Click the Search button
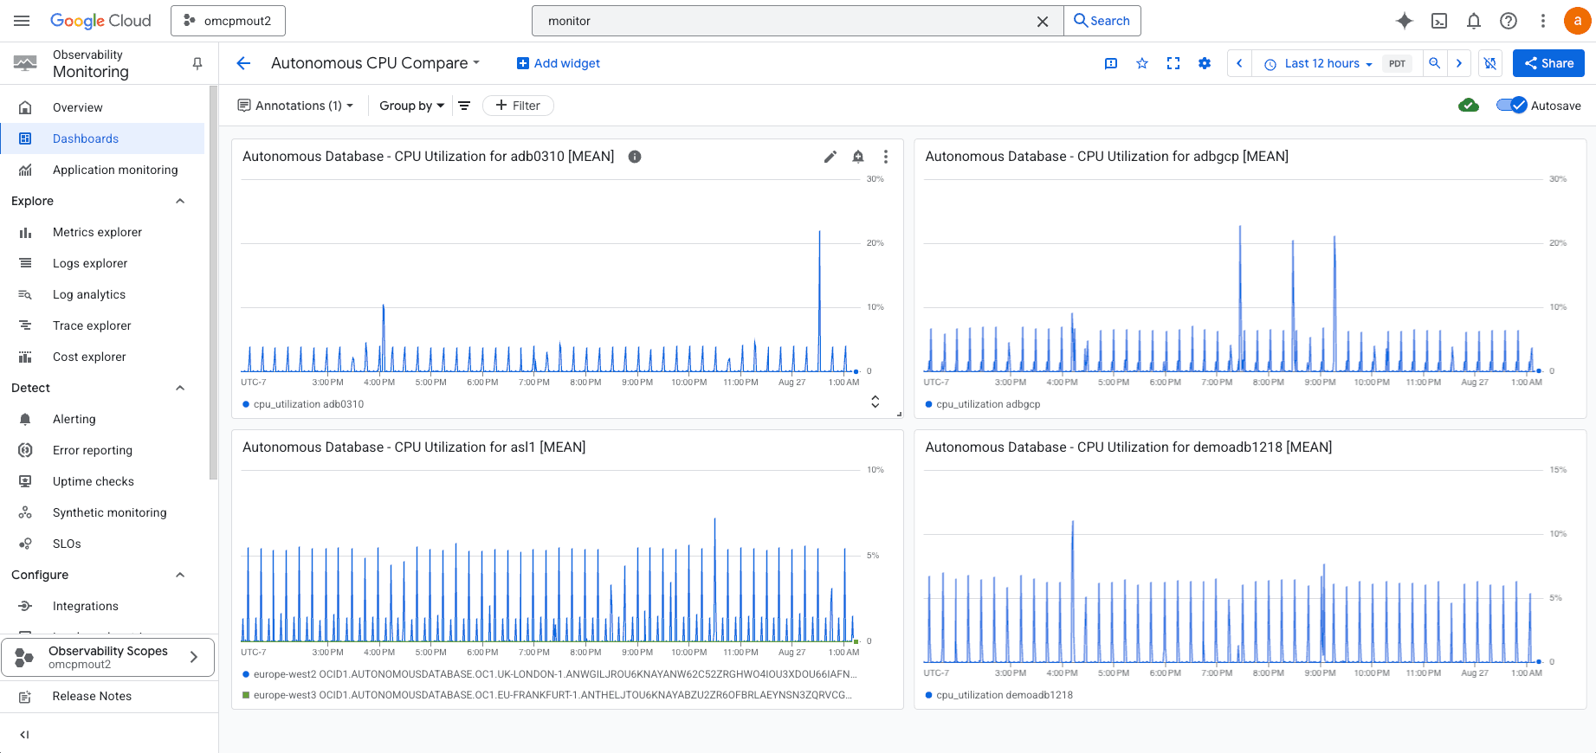Screen dimensions: 1596x753 pos(1102,21)
